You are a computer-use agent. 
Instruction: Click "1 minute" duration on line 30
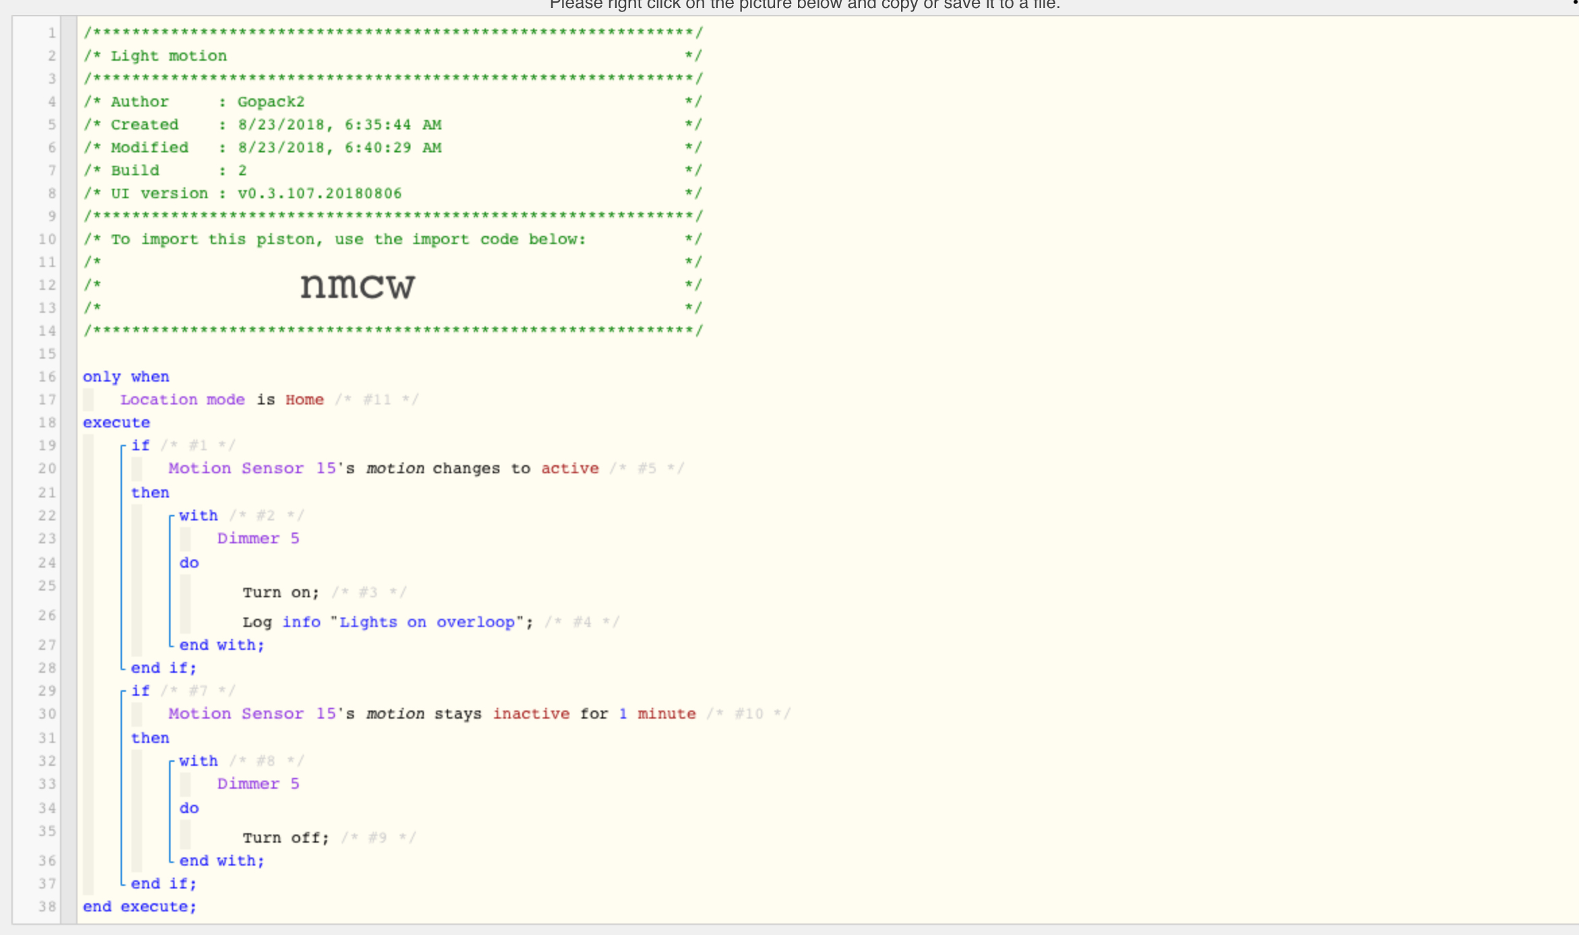click(x=658, y=714)
